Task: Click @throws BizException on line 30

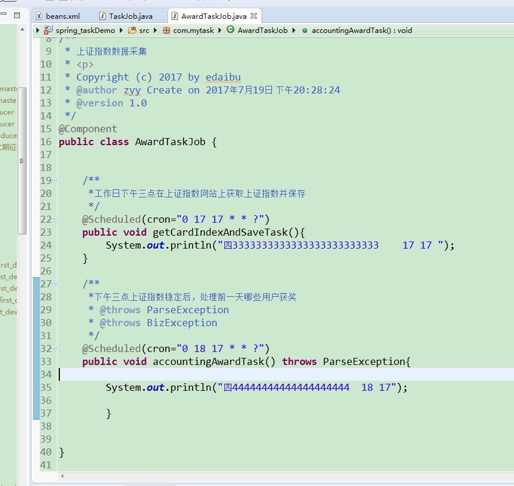Action: 159,323
